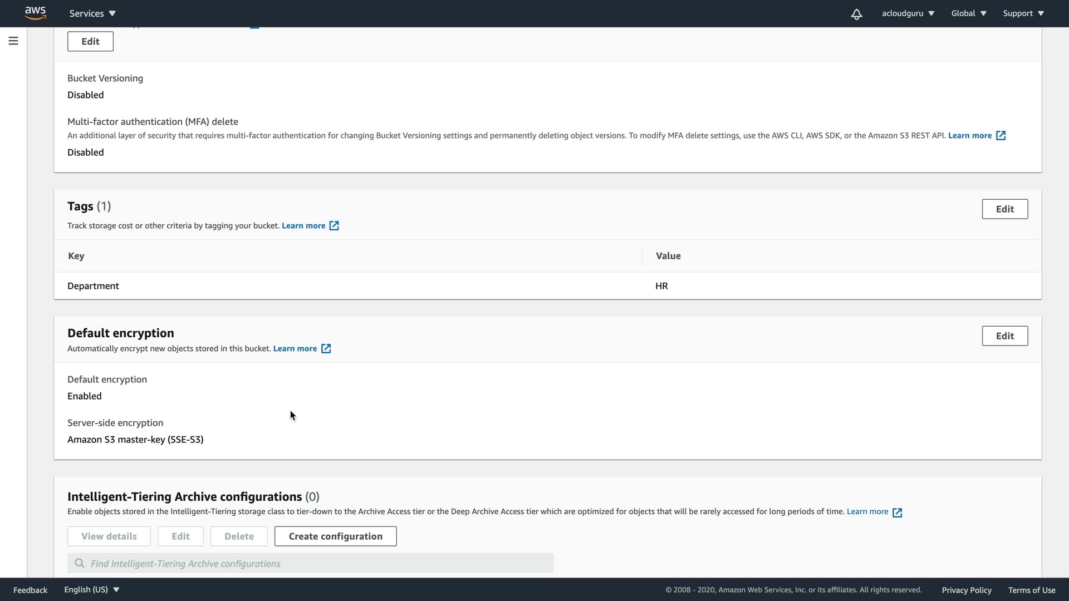The height and width of the screenshot is (601, 1069).
Task: Click external link icon beside Intelligent-Tiering Learn more
Action: pos(897,513)
